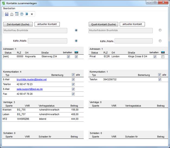
Task: Select radio button next to Musterfrau Brunhilde
Action: click(76, 30)
